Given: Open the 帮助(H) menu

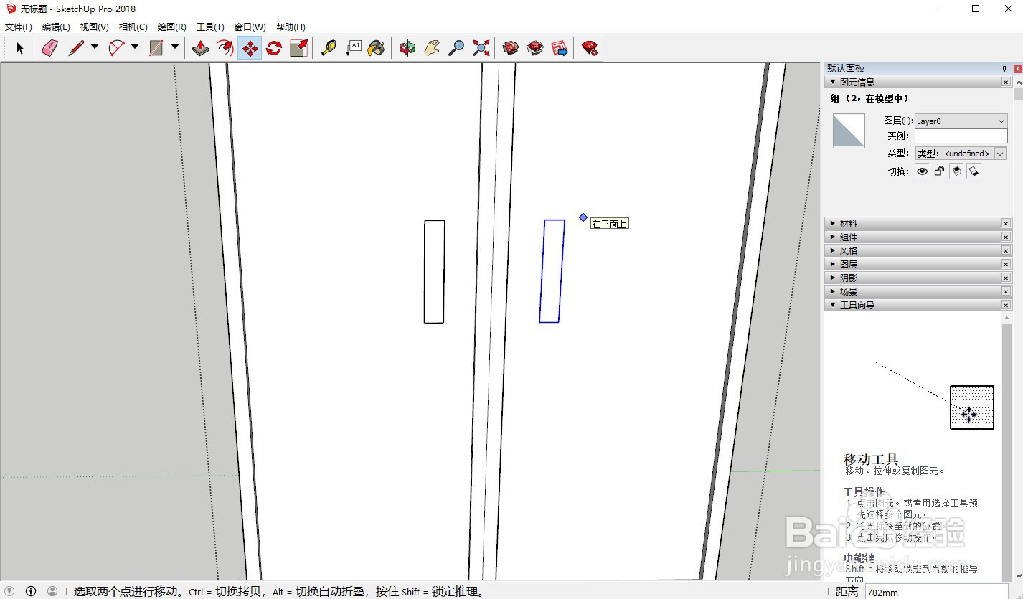Looking at the screenshot, I should tap(290, 27).
